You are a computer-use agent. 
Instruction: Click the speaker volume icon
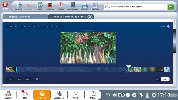click(115, 95)
